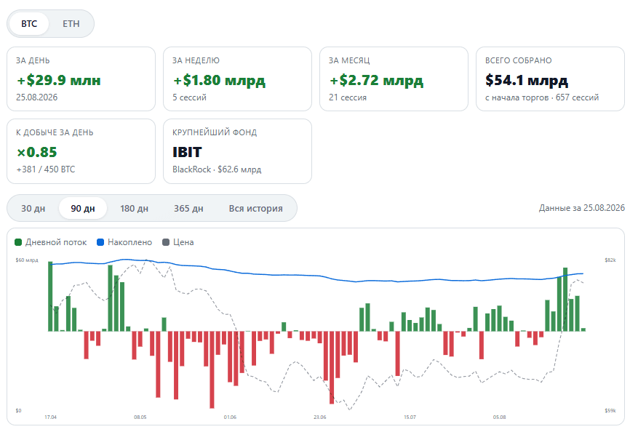Click the ×0.85 mining ratio value
Image resolution: width=638 pixels, height=432 pixels.
(36, 152)
